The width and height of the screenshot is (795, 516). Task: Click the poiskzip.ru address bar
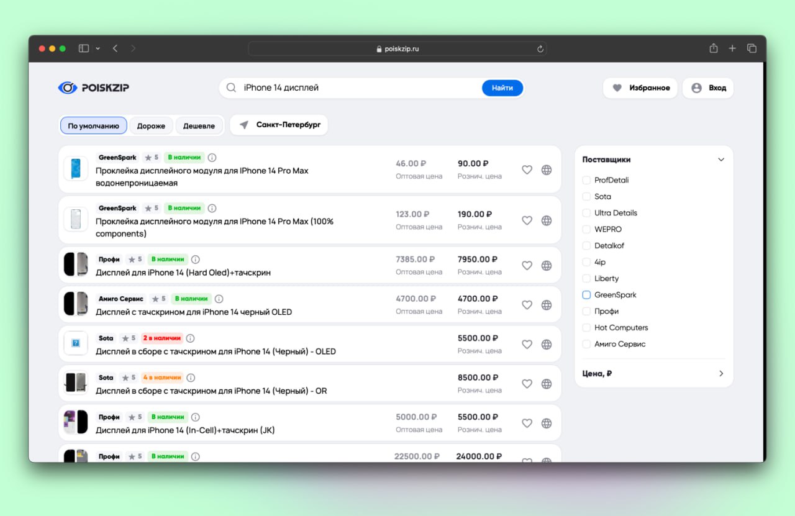[x=397, y=48]
